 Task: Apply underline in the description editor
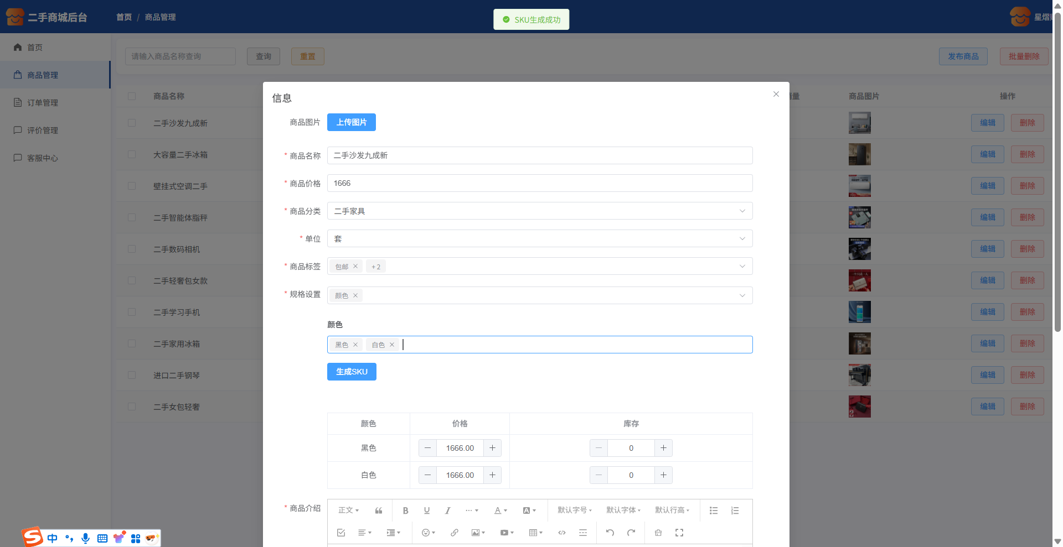pyautogui.click(x=426, y=510)
